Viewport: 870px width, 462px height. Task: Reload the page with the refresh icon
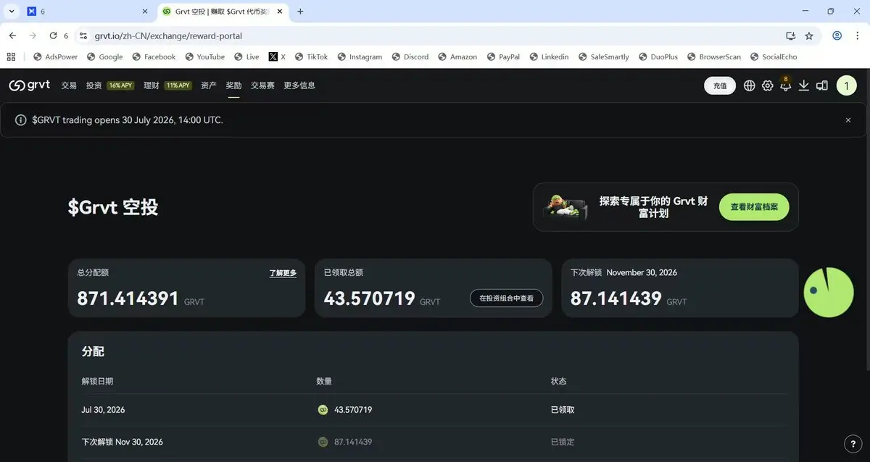tap(53, 35)
